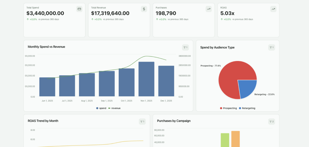The height and width of the screenshot is (147, 309).
Task: Click the Jun 1, 2025 spend bar
Action: pyautogui.click(x=47, y=87)
